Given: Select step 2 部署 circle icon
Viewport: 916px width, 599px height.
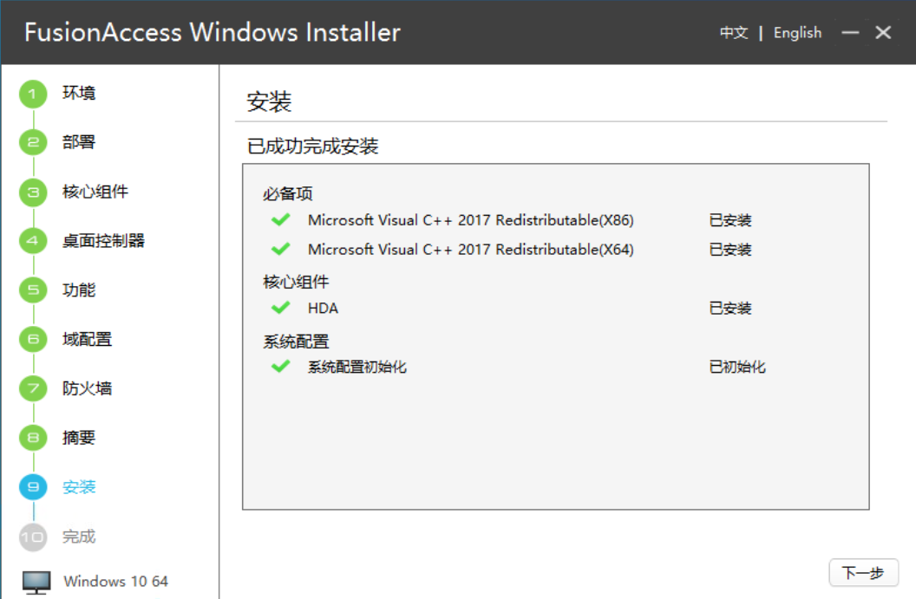Looking at the screenshot, I should coord(33,142).
